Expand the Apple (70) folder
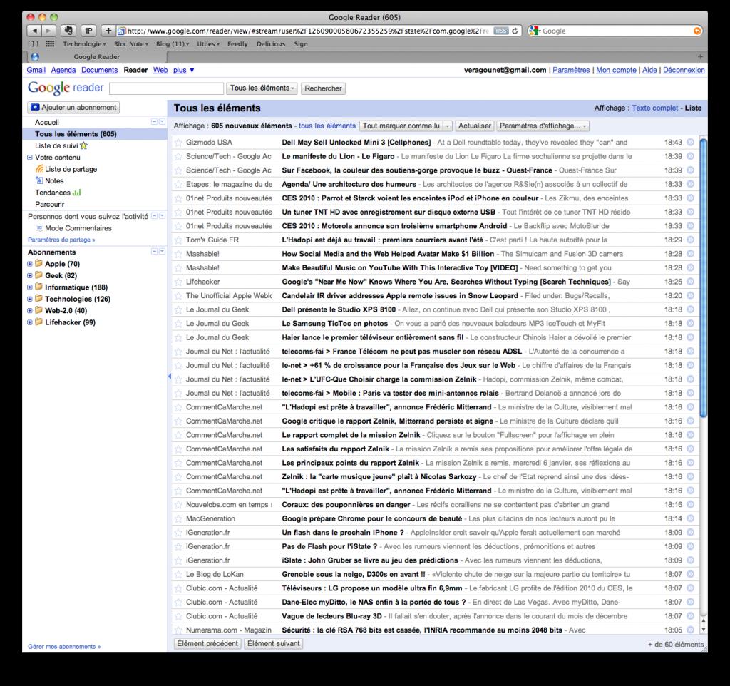The width and height of the screenshot is (730, 686). (30, 264)
